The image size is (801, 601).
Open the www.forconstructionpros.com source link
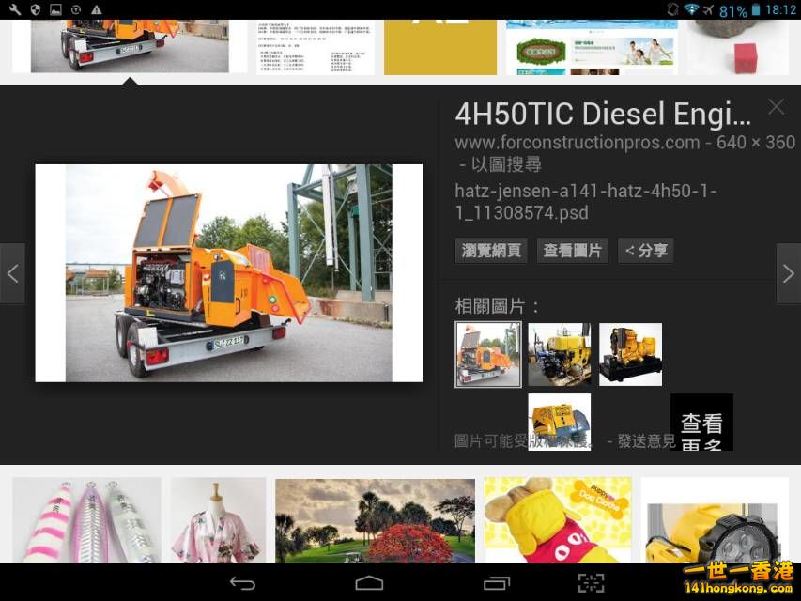[x=578, y=142]
